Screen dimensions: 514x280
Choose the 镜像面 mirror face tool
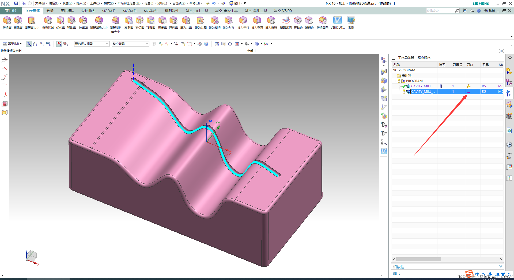coord(162,22)
